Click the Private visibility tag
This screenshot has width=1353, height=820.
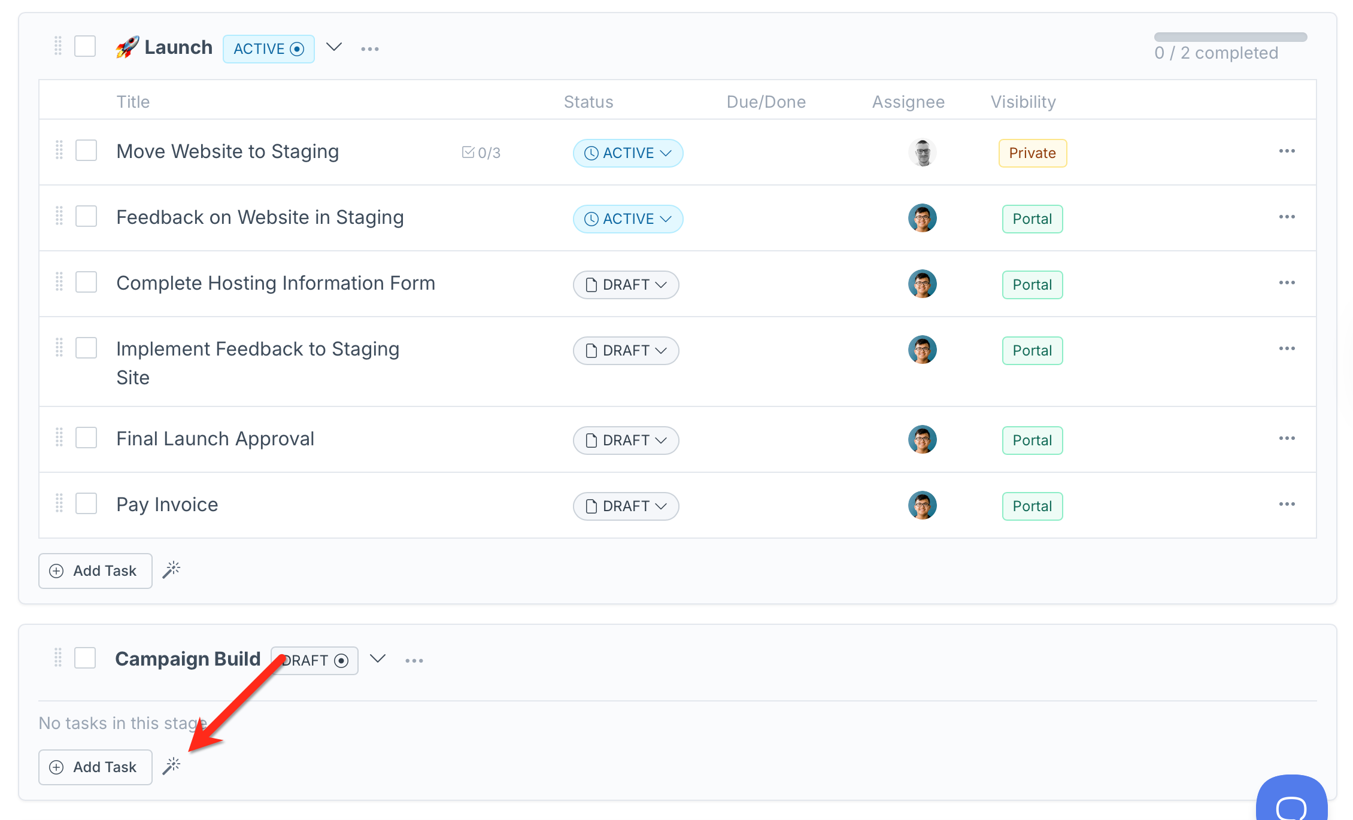coord(1032,153)
